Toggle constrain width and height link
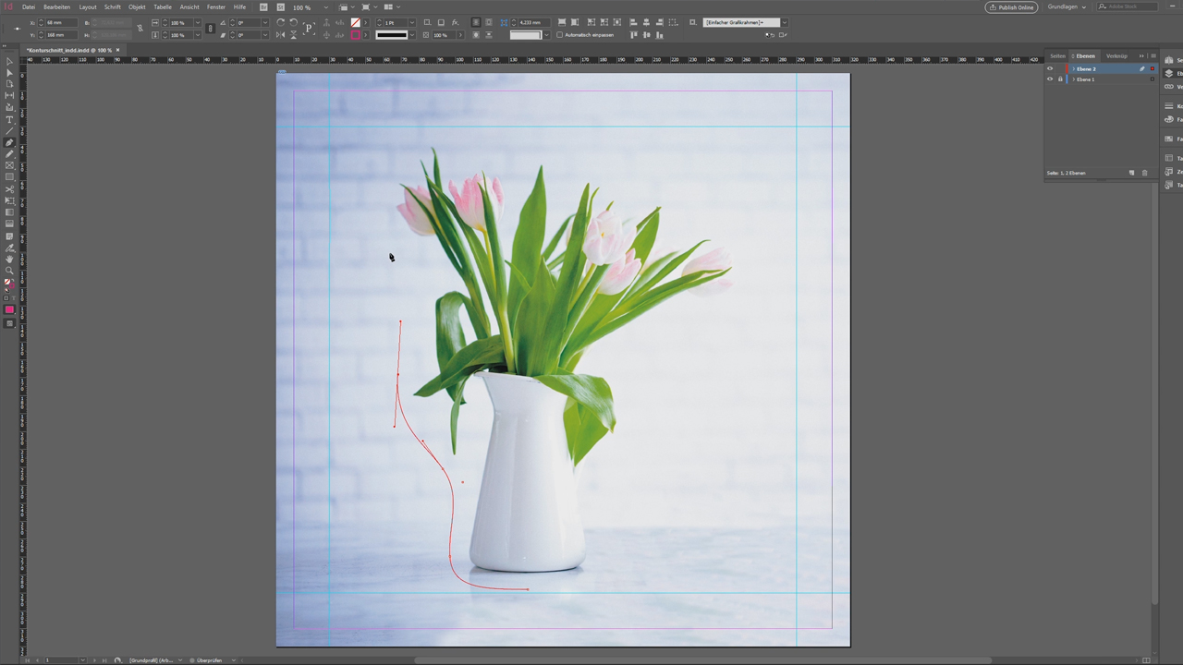Image resolution: width=1183 pixels, height=665 pixels. [x=140, y=29]
